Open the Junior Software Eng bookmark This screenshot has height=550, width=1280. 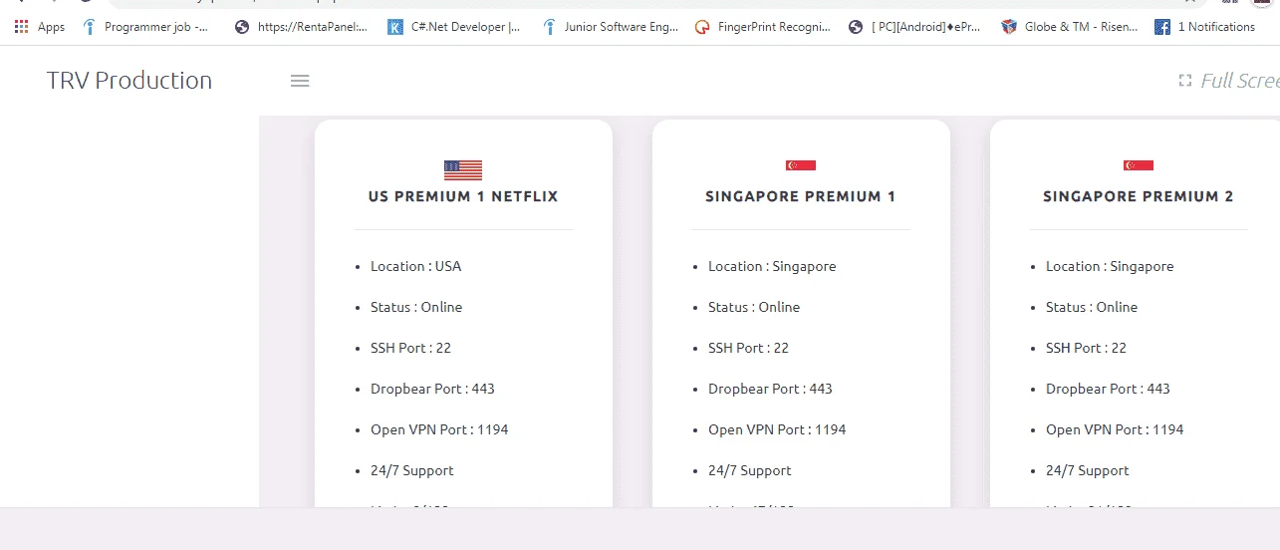(611, 27)
